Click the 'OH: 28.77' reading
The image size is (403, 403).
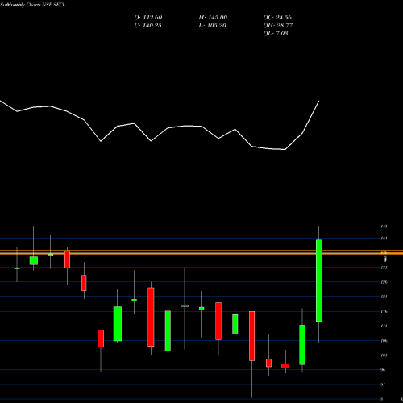(278, 26)
